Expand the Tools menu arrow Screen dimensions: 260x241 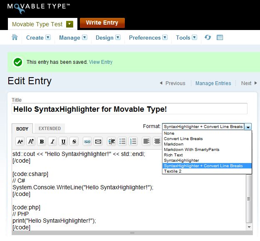[195, 38]
